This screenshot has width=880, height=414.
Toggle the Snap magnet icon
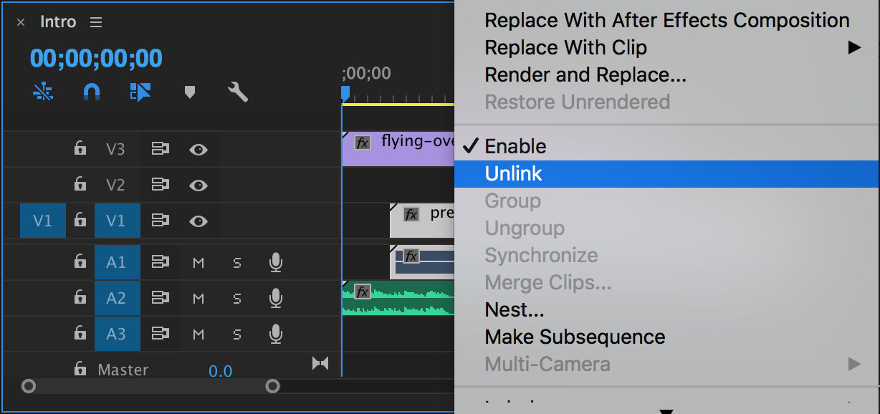(92, 92)
